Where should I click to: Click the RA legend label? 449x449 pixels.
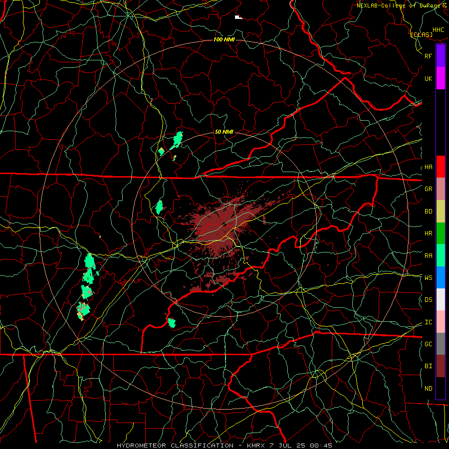(x=429, y=256)
